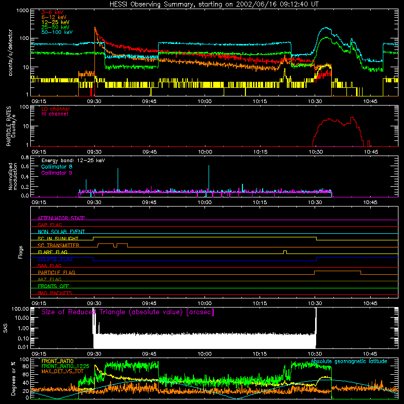Select the Collimator 8 legend label

coord(57,167)
